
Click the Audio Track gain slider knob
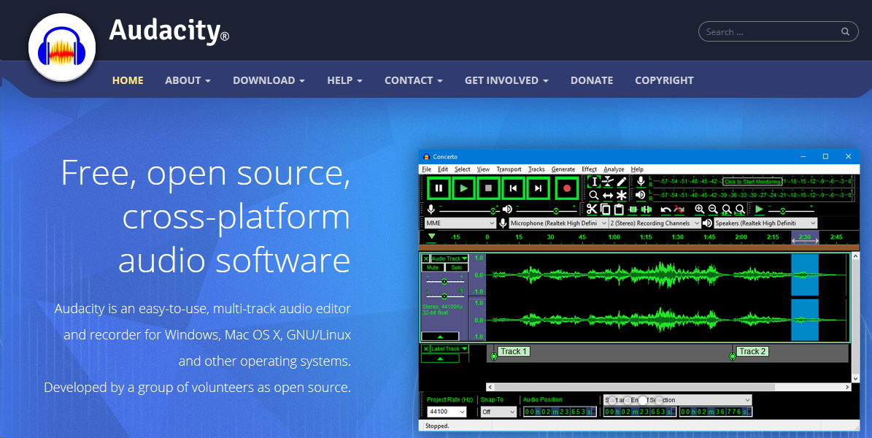(444, 282)
